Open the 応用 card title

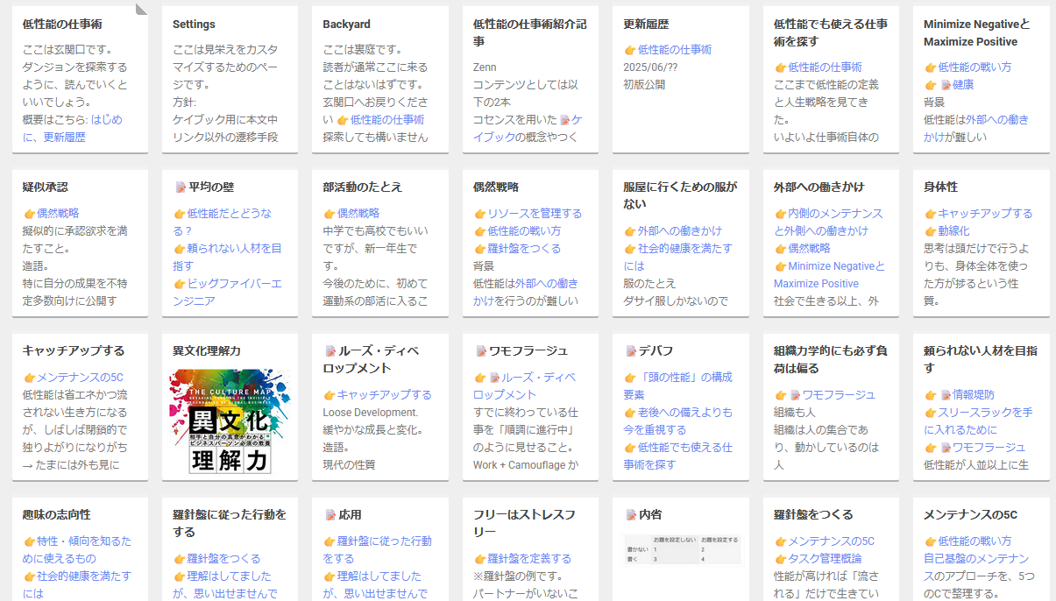[x=350, y=514]
